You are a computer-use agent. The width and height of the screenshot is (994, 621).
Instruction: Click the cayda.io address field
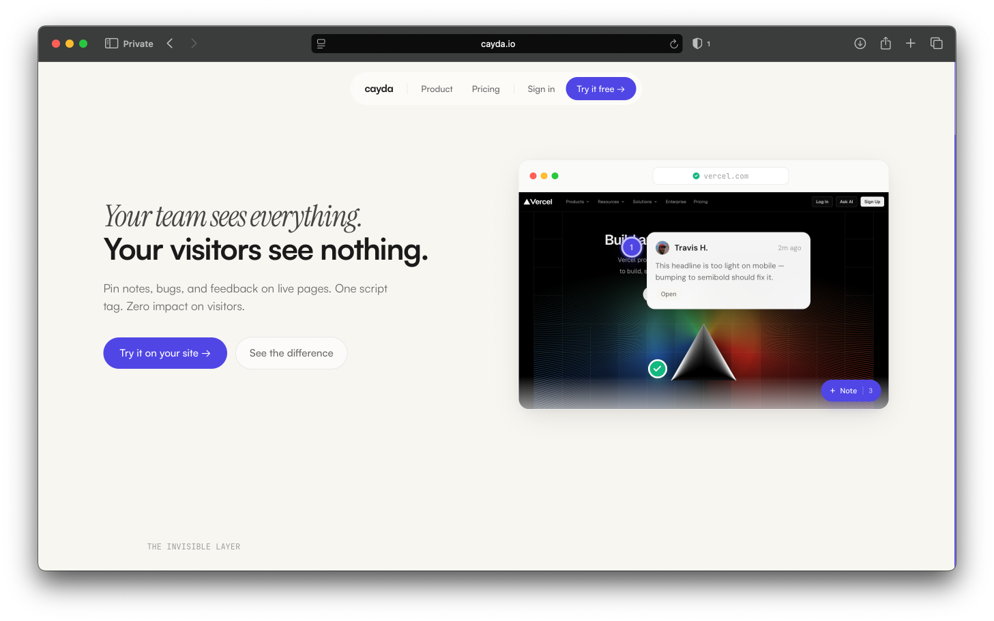pyautogui.click(x=497, y=44)
